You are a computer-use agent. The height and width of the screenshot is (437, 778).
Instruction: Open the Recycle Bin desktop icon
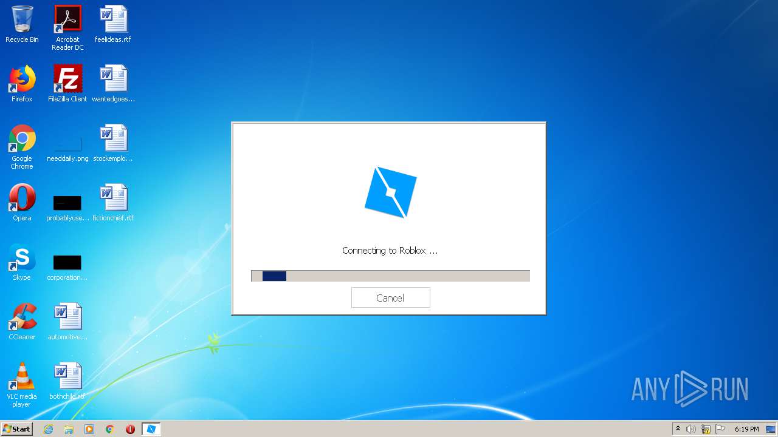(x=22, y=24)
